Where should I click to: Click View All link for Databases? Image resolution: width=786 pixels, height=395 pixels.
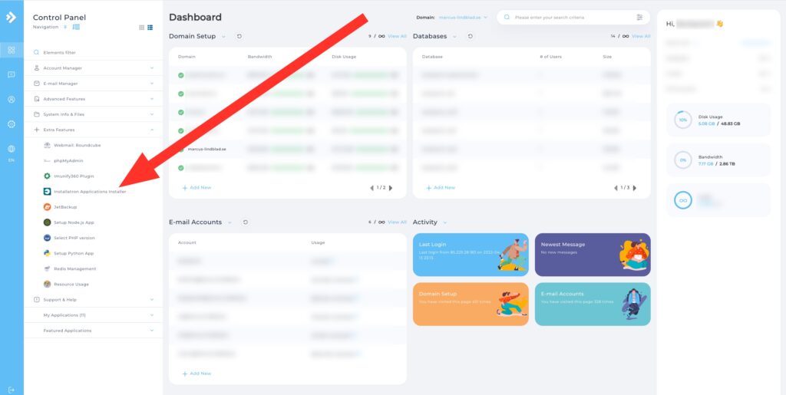[x=641, y=36]
